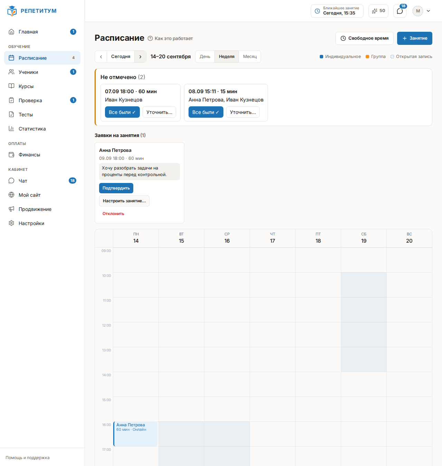Click the Мой сайт globe icon
Screen dimensions: 442x466
pyautogui.click(x=11, y=195)
